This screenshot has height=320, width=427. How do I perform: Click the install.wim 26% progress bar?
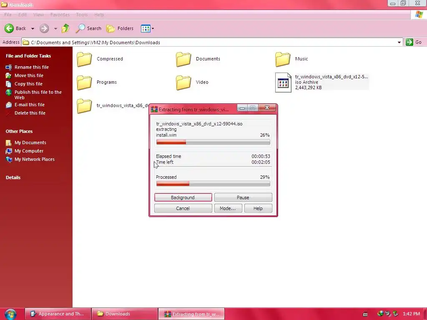pos(213,142)
